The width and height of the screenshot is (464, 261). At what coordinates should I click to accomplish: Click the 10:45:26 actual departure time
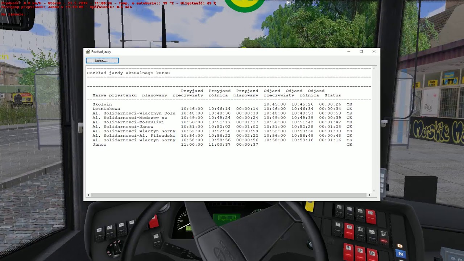coord(302,104)
